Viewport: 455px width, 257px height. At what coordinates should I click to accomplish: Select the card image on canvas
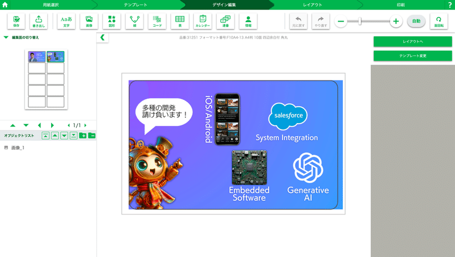pos(235,145)
